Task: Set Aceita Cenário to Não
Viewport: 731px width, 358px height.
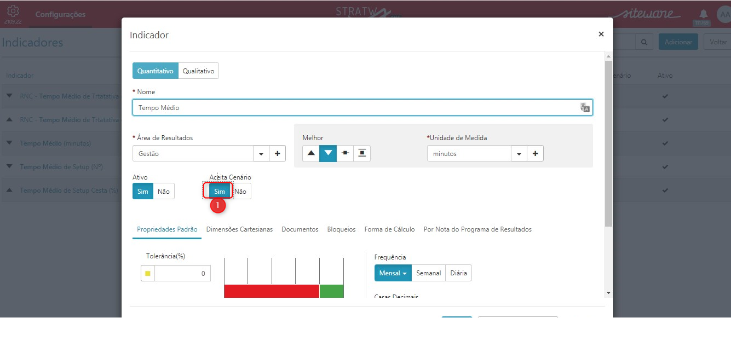Action: coord(240,191)
